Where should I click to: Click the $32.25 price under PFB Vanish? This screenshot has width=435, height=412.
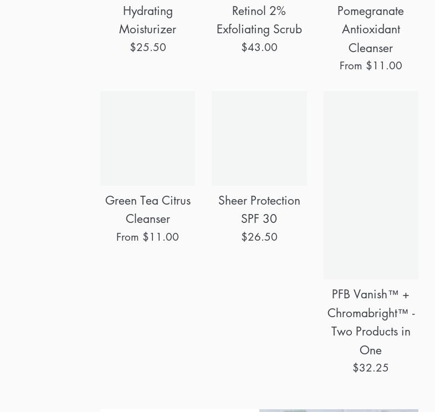tap(371, 368)
